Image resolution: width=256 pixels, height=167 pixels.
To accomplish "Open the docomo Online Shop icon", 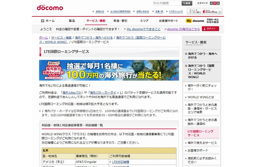I will pos(204,12).
